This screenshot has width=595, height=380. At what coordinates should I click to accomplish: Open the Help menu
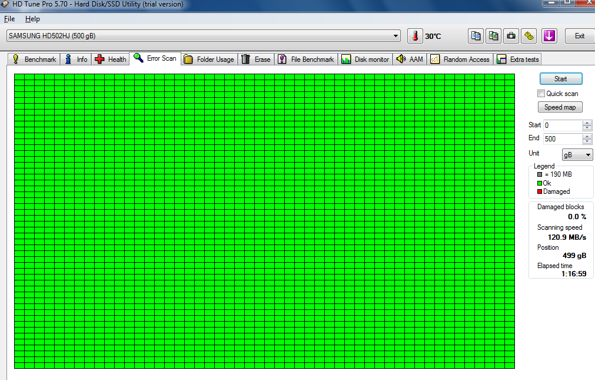(32, 19)
